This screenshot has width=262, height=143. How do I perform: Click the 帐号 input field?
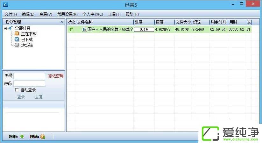point(29,76)
